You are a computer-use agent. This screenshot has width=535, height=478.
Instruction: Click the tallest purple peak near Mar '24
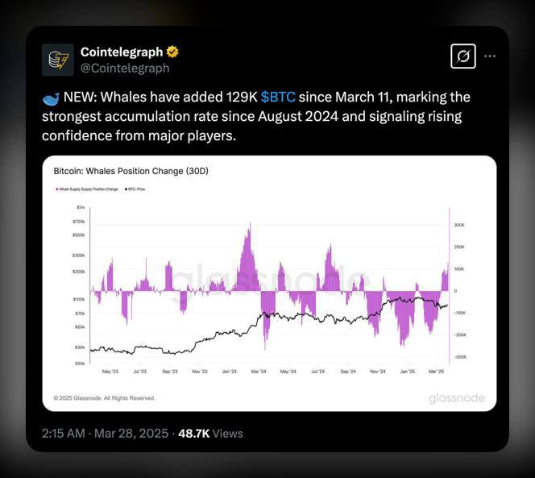(250, 226)
